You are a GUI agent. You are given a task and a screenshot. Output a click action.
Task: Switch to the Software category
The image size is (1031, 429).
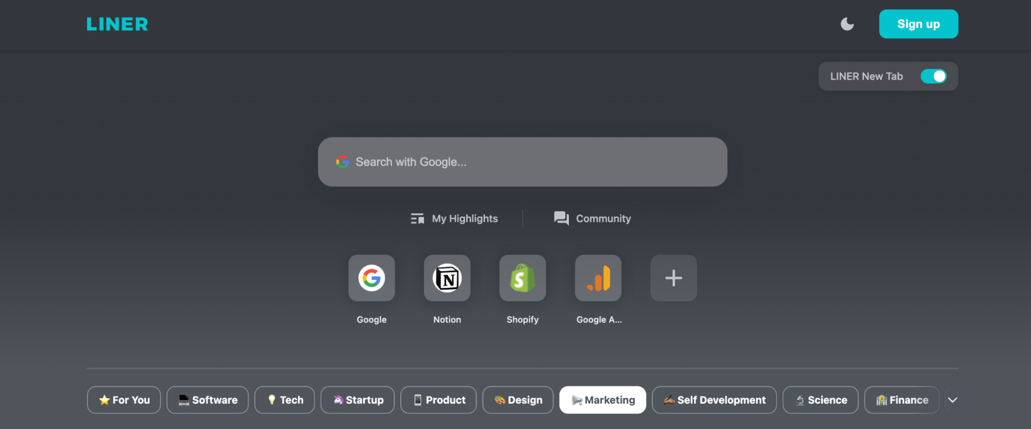pyautogui.click(x=207, y=400)
